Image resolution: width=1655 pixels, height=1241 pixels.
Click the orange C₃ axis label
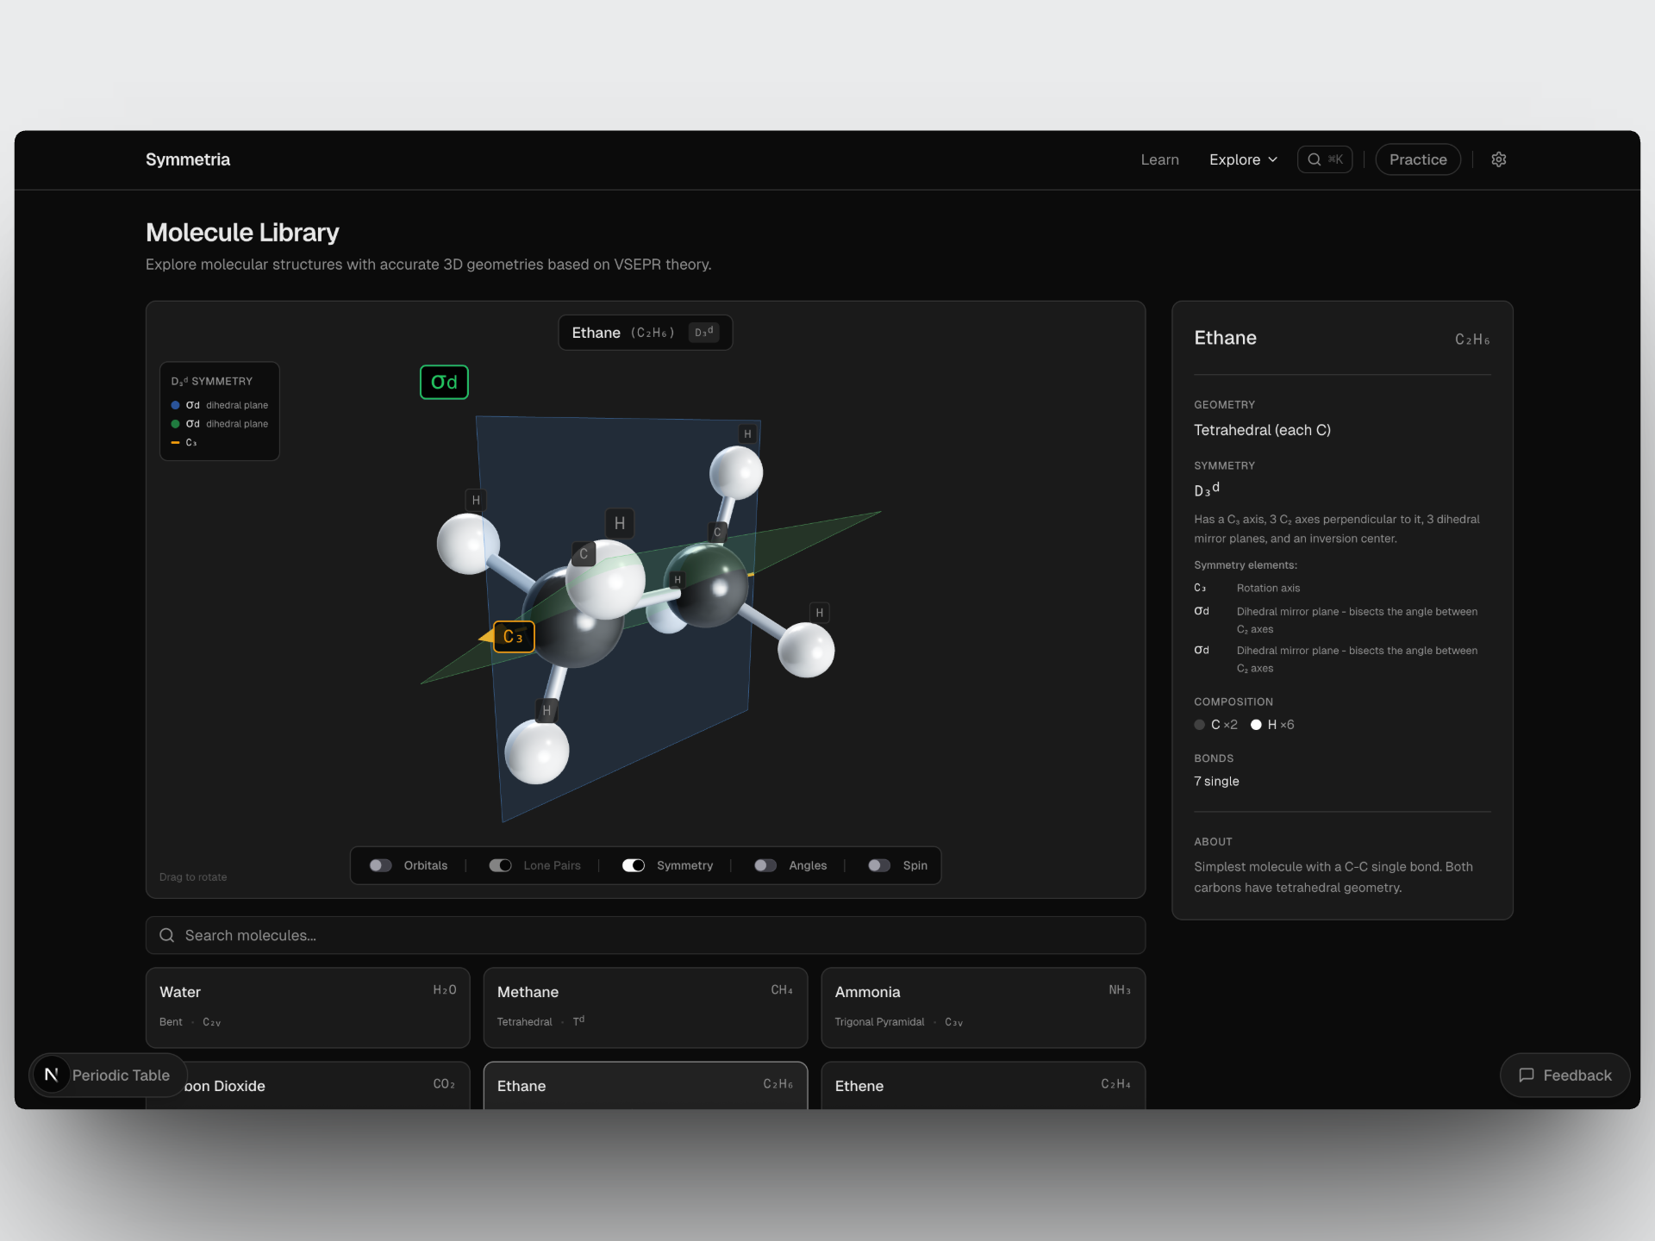click(x=514, y=637)
